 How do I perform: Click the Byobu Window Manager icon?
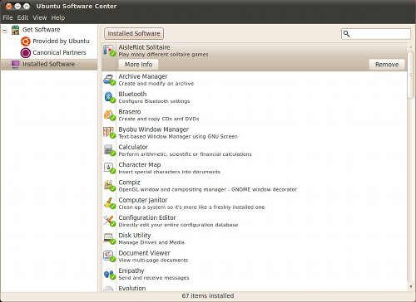[x=109, y=133]
